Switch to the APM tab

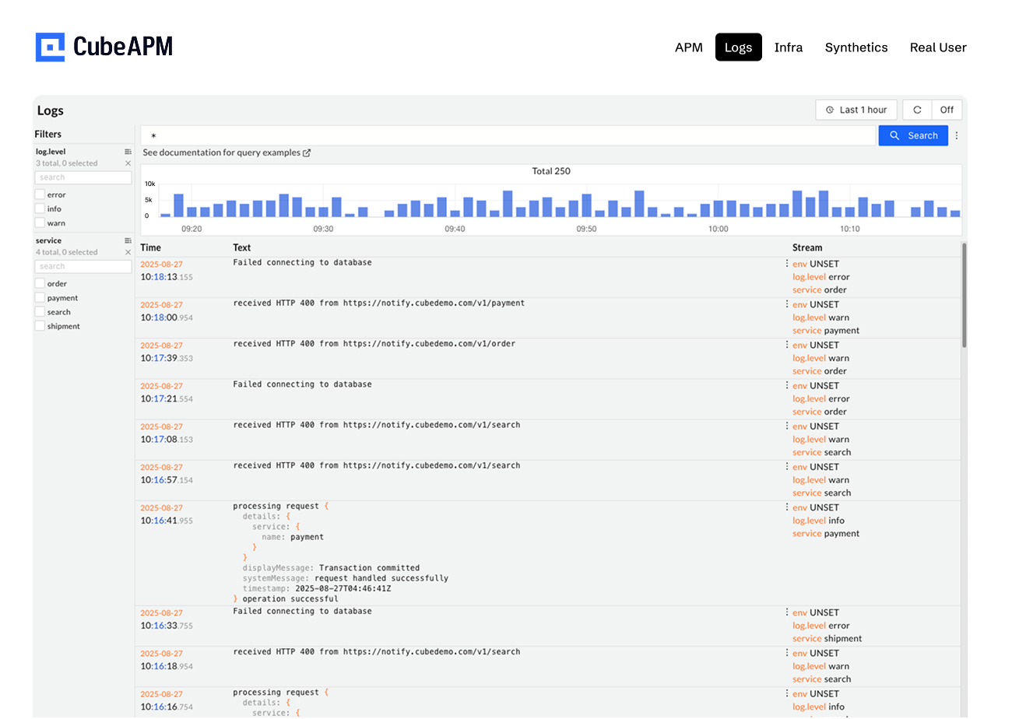tap(689, 47)
